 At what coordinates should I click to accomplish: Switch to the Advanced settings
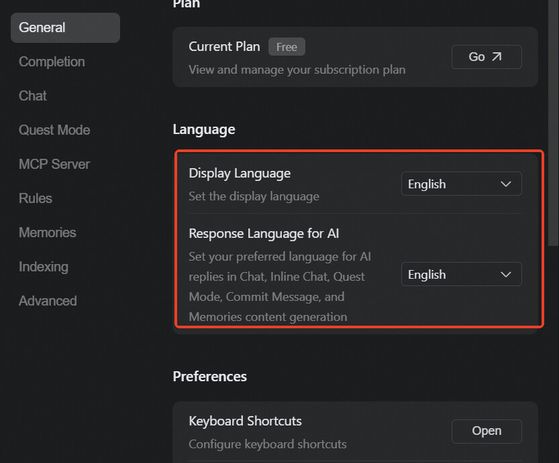[48, 301]
